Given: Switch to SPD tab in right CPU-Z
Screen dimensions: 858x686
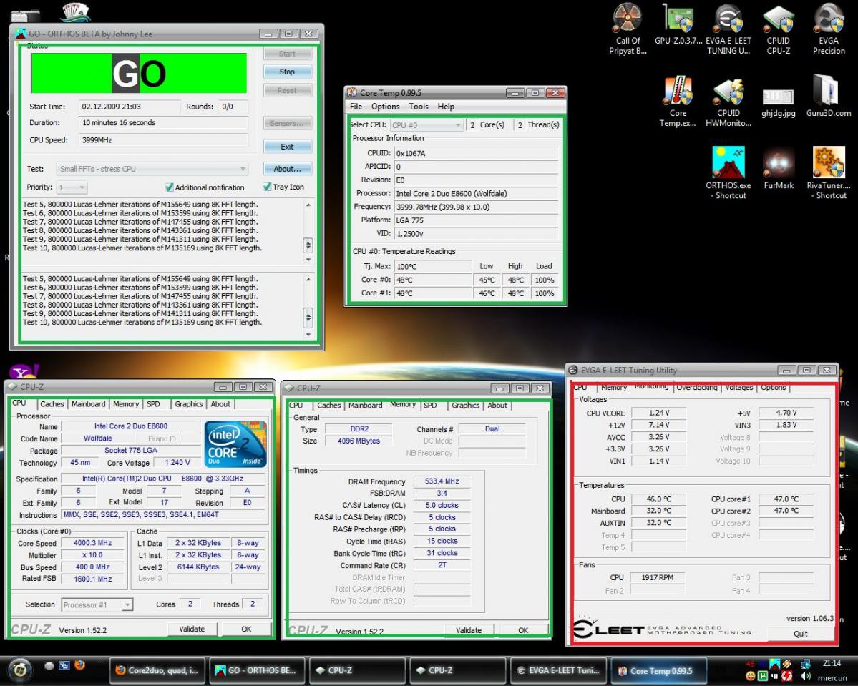Looking at the screenshot, I should 431,406.
